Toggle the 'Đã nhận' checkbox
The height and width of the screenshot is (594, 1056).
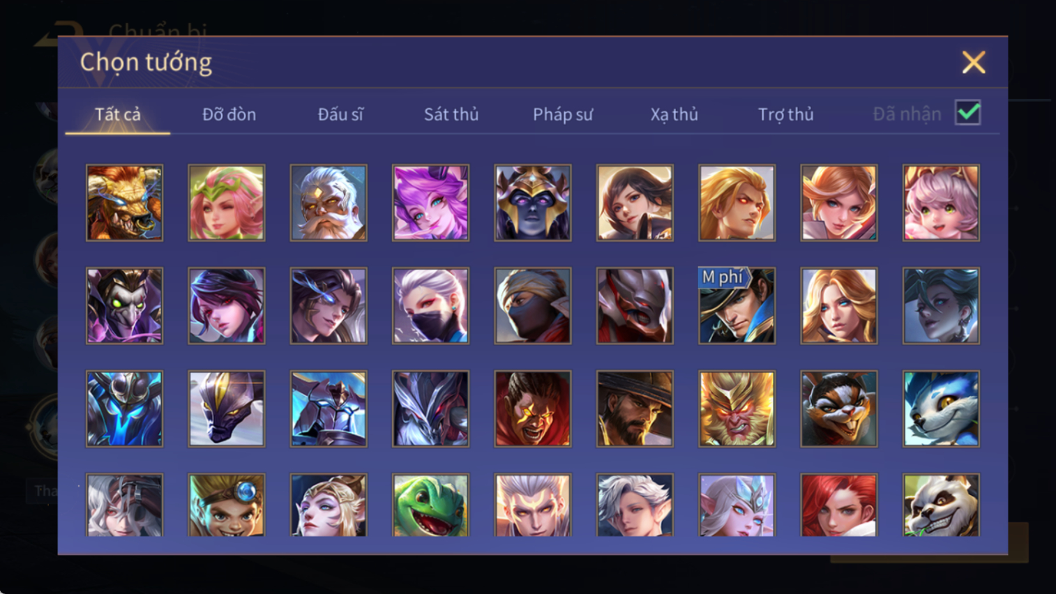click(x=968, y=113)
